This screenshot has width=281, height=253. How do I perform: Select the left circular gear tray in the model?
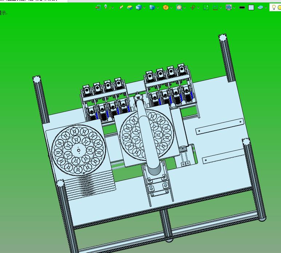79,150
